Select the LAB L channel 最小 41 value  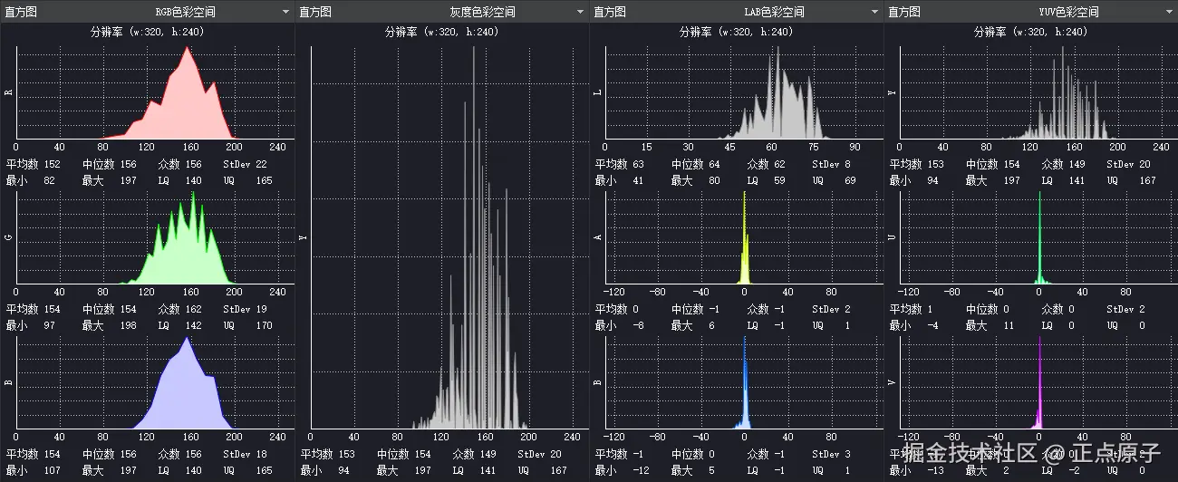[638, 180]
